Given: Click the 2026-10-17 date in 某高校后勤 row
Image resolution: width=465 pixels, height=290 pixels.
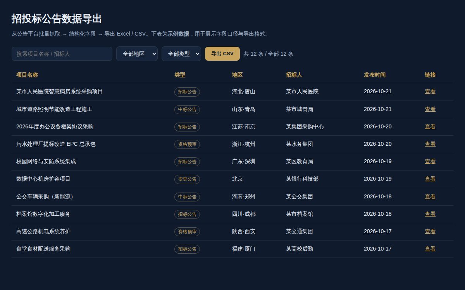Looking at the screenshot, I should (x=378, y=249).
